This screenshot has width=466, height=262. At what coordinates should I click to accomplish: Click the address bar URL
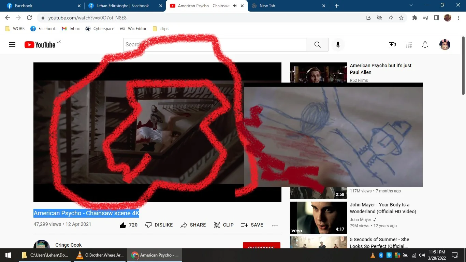pyautogui.click(x=87, y=18)
